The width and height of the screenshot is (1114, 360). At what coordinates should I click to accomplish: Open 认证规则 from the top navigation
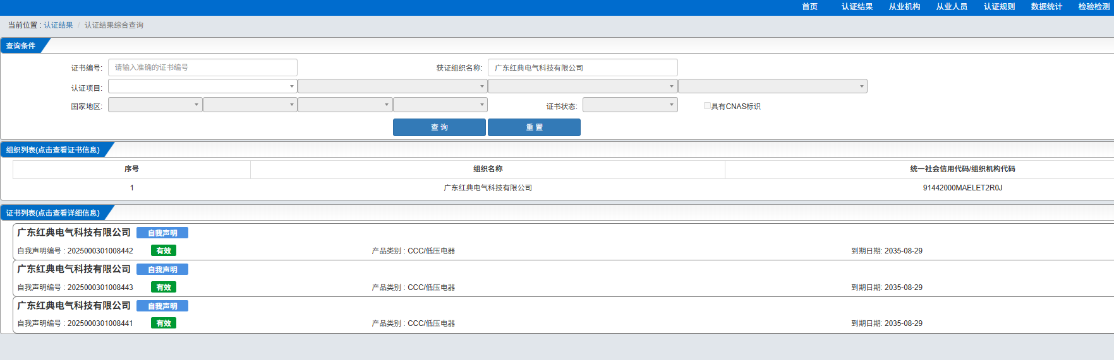coord(999,7)
